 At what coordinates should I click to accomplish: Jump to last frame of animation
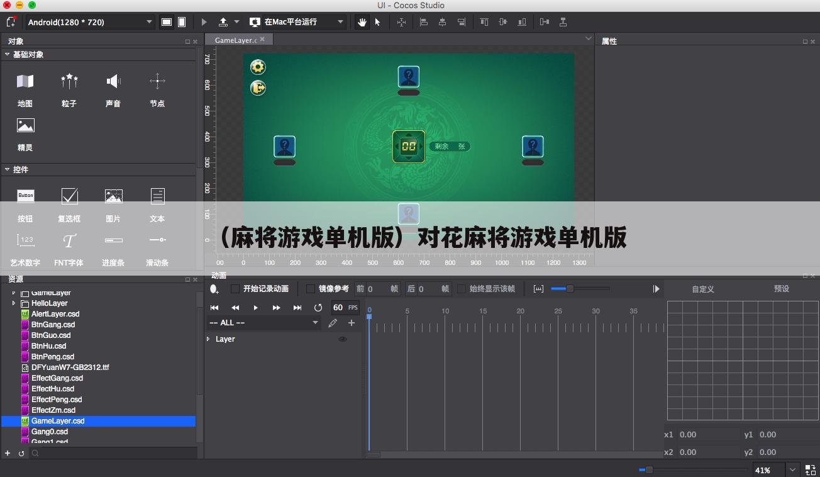click(297, 308)
